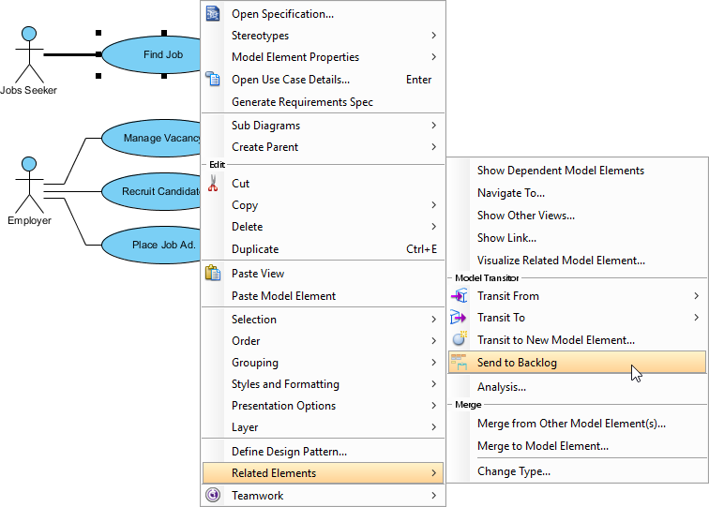The image size is (709, 507).
Task: Click the Send to Backlog icon
Action: pyautogui.click(x=459, y=362)
